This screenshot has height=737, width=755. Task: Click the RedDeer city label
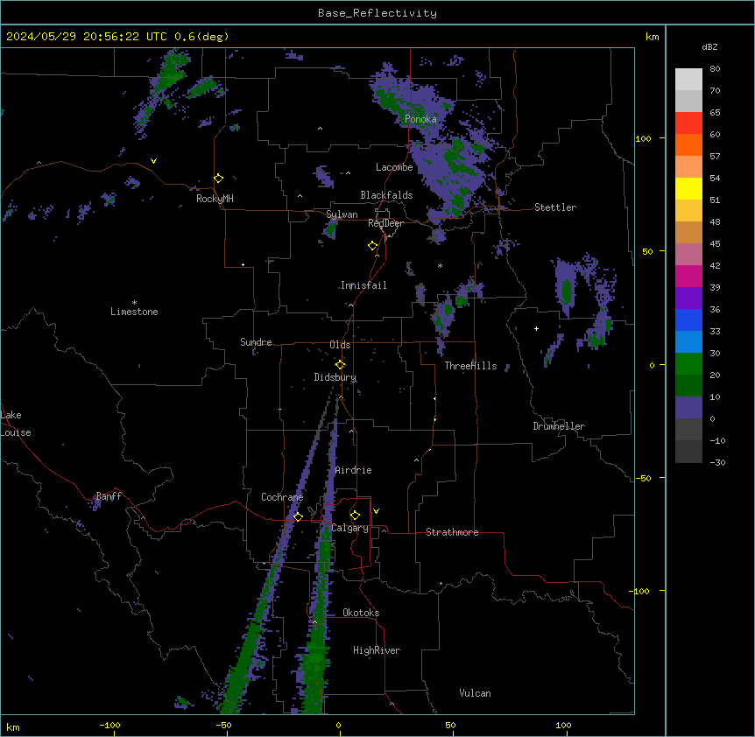(385, 223)
